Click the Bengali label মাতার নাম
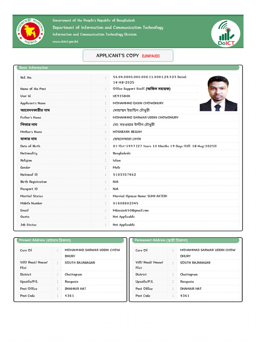This screenshot has height=342, width=256. (28, 139)
